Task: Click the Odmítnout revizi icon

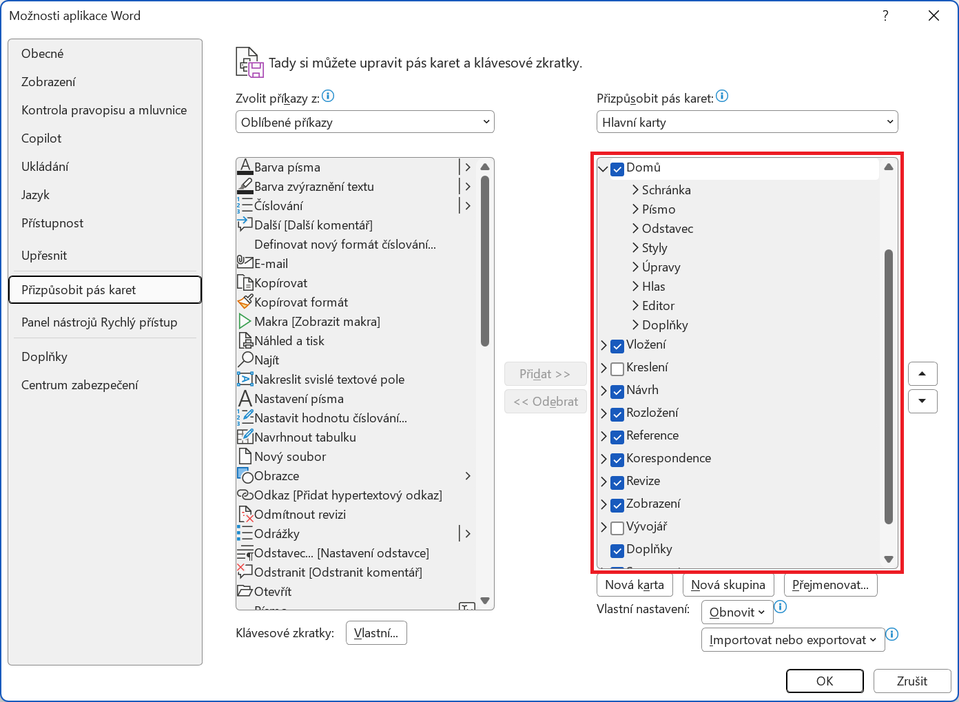Action: tap(245, 514)
